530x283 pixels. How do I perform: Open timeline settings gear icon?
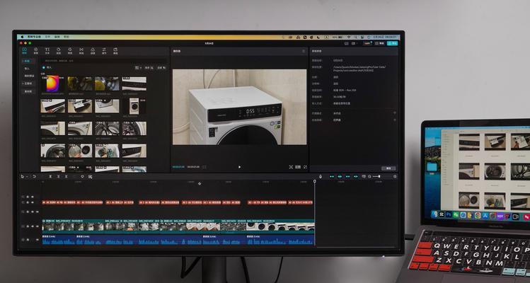coord(395,176)
